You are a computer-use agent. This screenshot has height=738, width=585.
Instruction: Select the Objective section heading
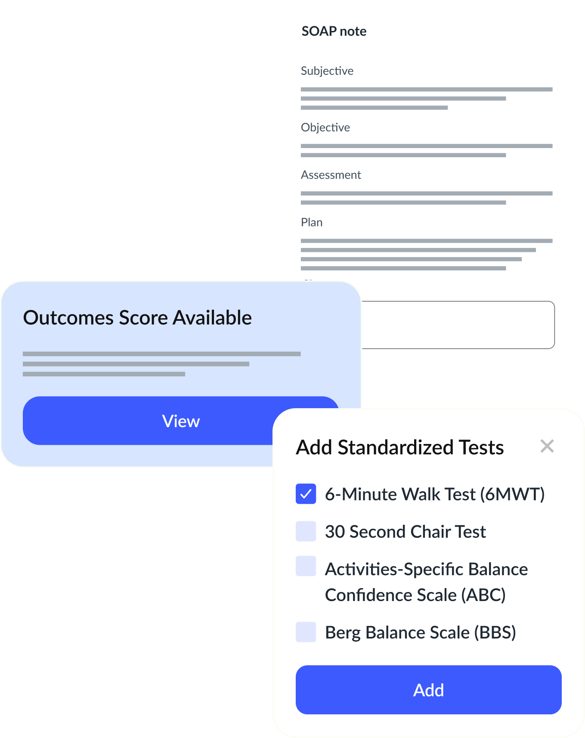[x=325, y=127]
